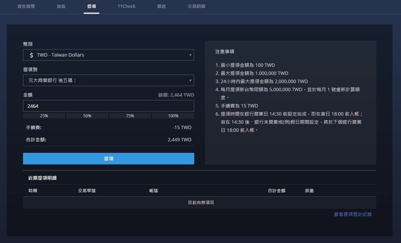Select the 提領 tab
Viewport: 401px width, 243px height.
(x=92, y=6)
